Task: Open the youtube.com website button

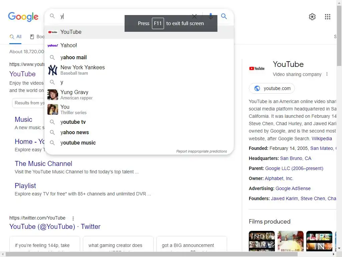Action: point(272,88)
